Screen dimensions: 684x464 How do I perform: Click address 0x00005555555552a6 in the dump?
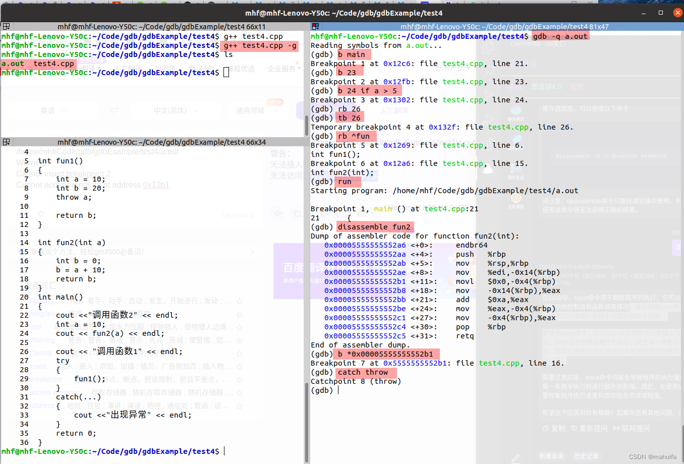tap(365, 245)
